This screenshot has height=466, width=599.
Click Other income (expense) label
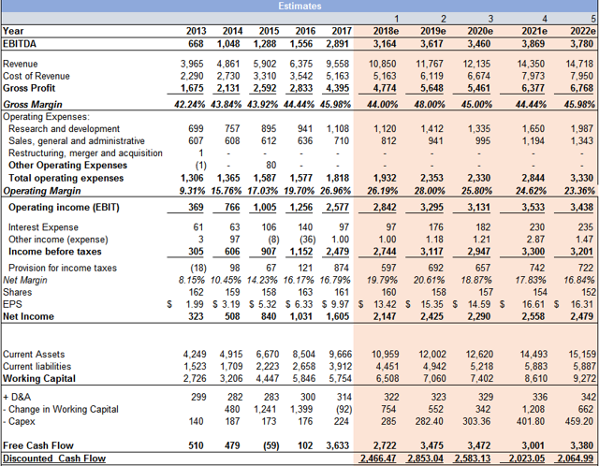tap(58, 240)
